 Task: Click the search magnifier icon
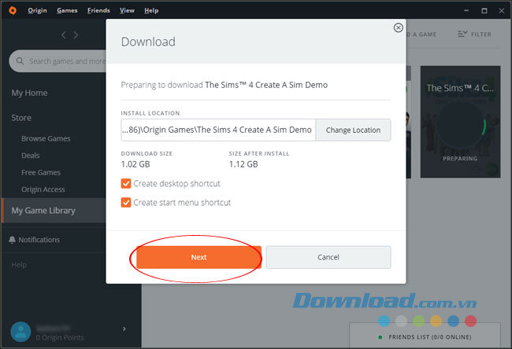(20, 61)
